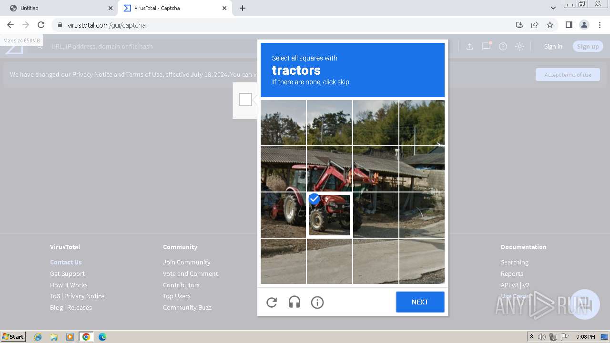
Task: Launch Internet Explorer from taskbar
Action: coord(38,337)
